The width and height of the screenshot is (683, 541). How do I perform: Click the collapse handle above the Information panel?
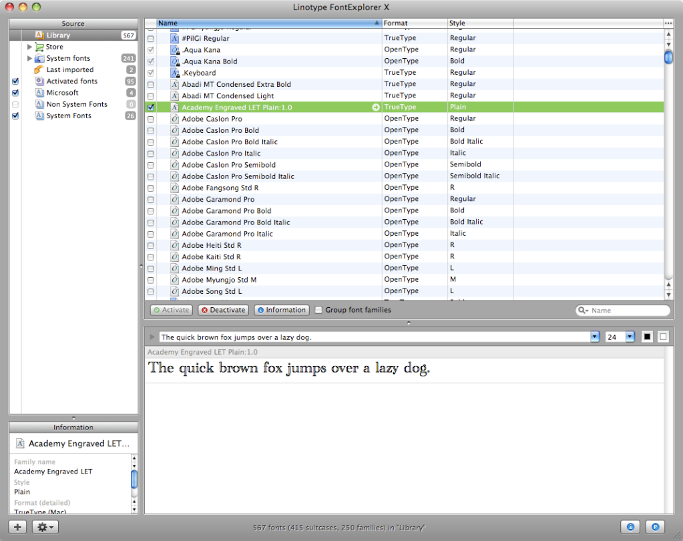click(x=73, y=417)
